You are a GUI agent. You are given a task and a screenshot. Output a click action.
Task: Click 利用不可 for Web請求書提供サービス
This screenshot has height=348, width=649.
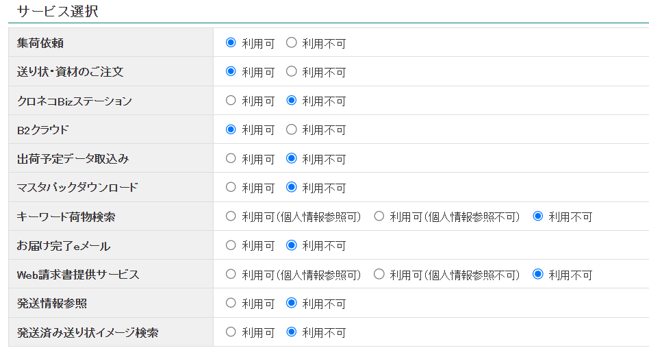coord(538,274)
